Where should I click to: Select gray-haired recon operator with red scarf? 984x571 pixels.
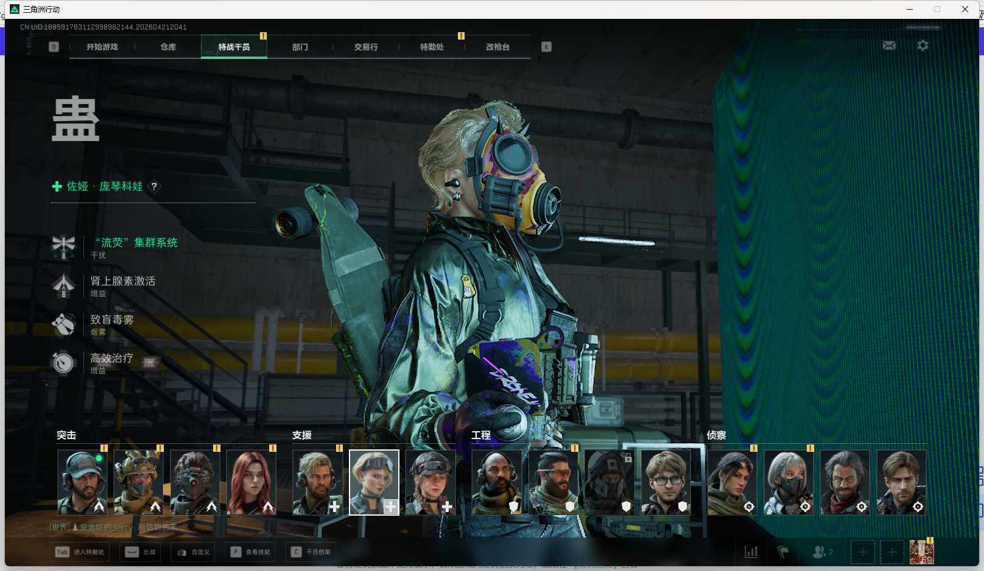click(x=845, y=482)
